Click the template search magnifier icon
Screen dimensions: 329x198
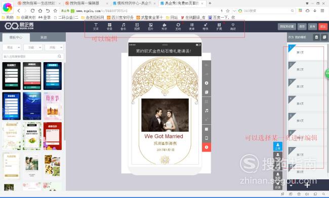[59, 56]
